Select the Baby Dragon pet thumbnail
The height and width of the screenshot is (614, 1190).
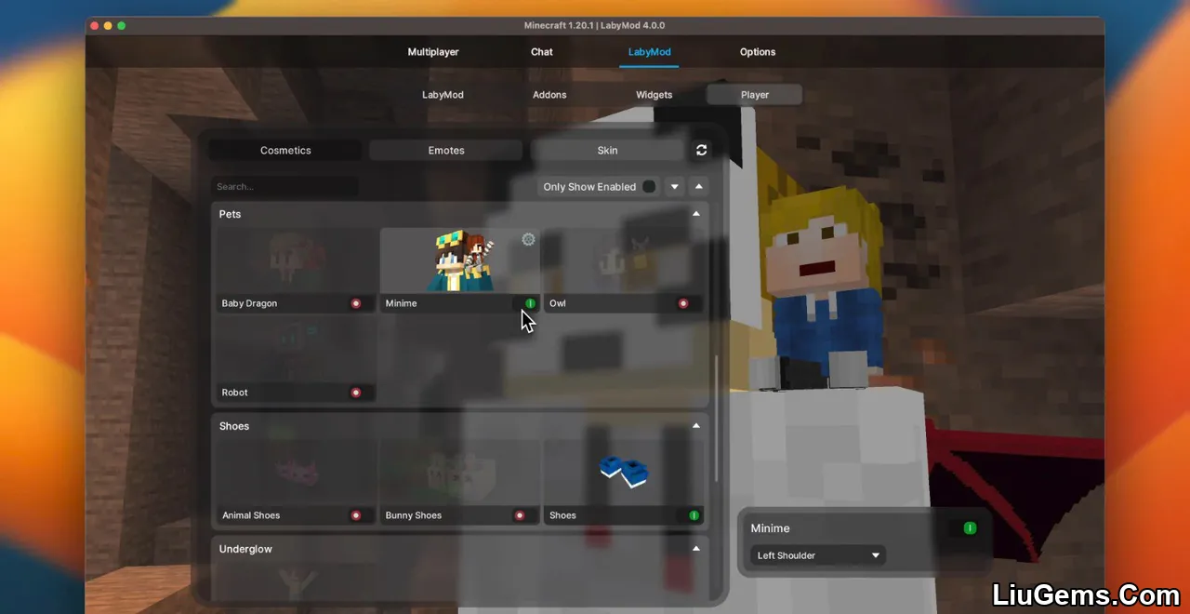point(296,261)
